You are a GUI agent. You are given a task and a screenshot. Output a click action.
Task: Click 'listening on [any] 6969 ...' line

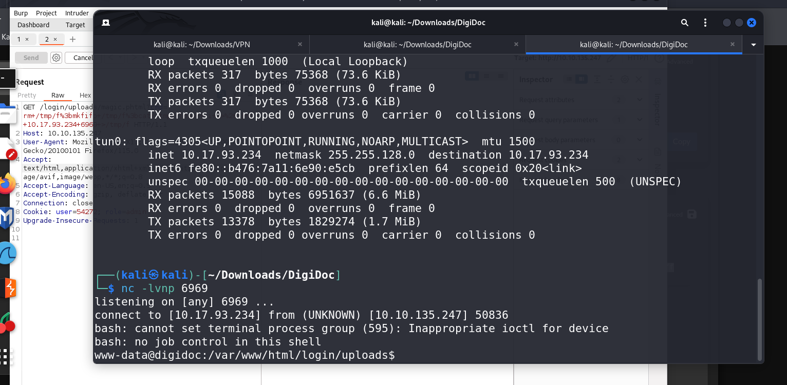(184, 302)
